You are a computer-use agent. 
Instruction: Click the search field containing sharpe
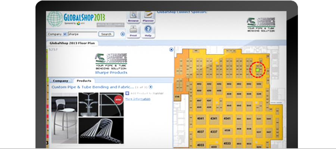(x=83, y=34)
